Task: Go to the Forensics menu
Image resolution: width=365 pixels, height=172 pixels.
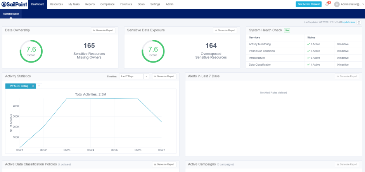Action: coord(126,4)
